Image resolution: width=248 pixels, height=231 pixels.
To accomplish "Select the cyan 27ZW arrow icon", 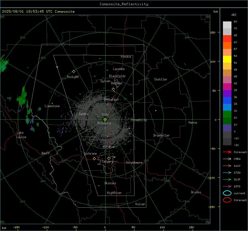I will (x=227, y=173).
